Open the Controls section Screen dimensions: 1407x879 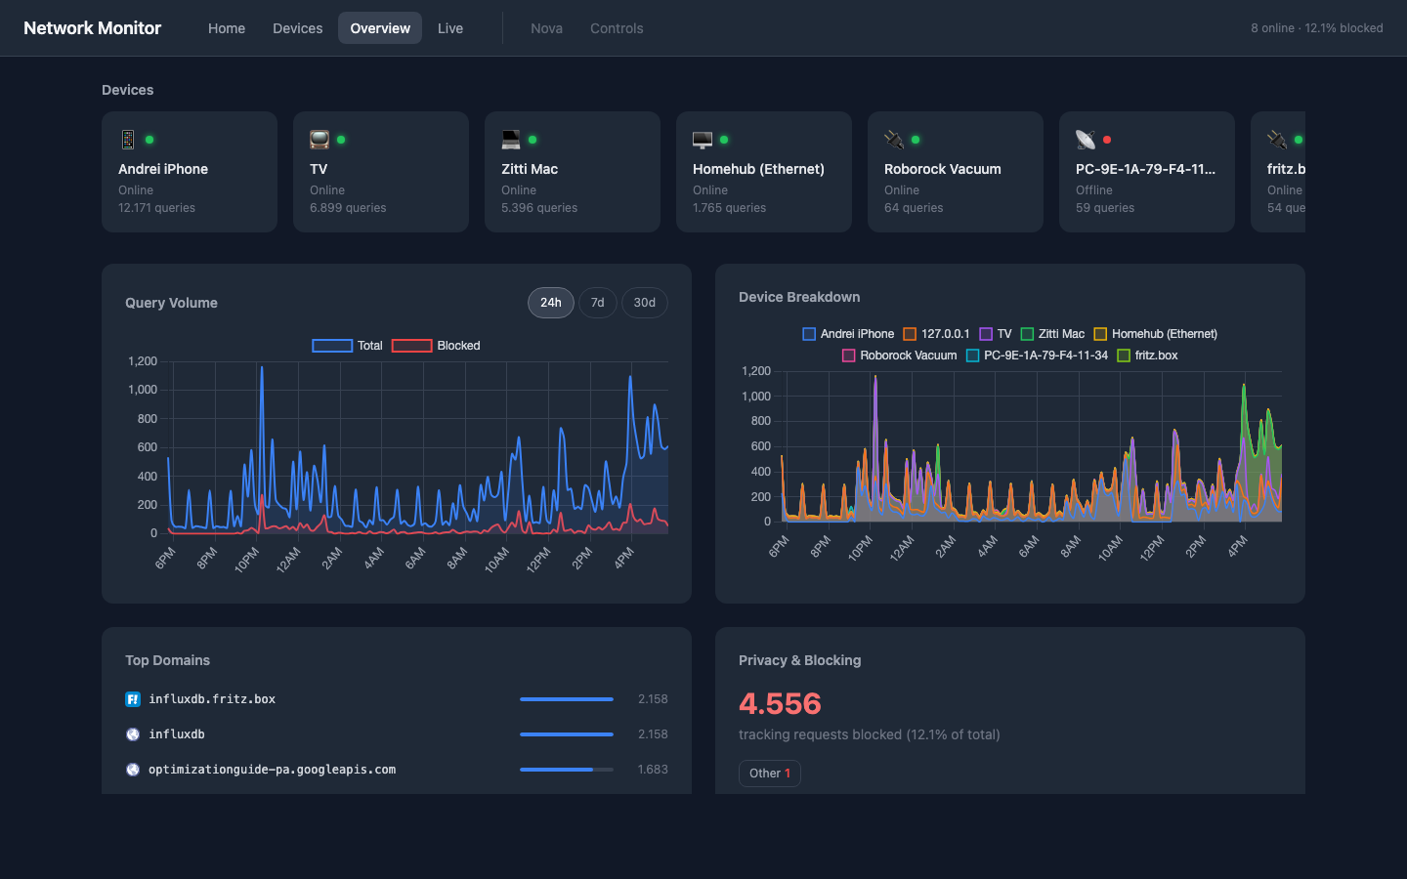[617, 28]
